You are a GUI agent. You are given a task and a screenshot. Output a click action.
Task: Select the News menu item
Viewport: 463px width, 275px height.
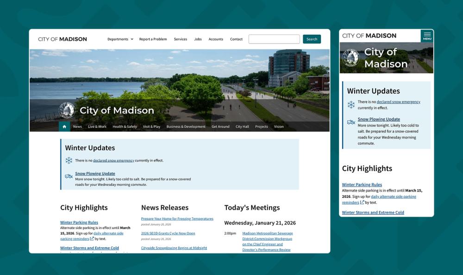77,126
